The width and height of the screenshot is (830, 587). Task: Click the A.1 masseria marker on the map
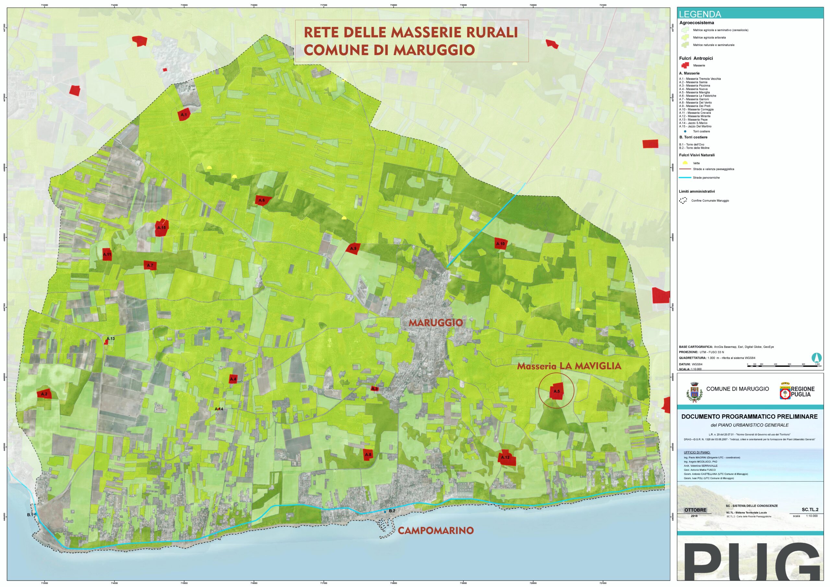(184, 114)
